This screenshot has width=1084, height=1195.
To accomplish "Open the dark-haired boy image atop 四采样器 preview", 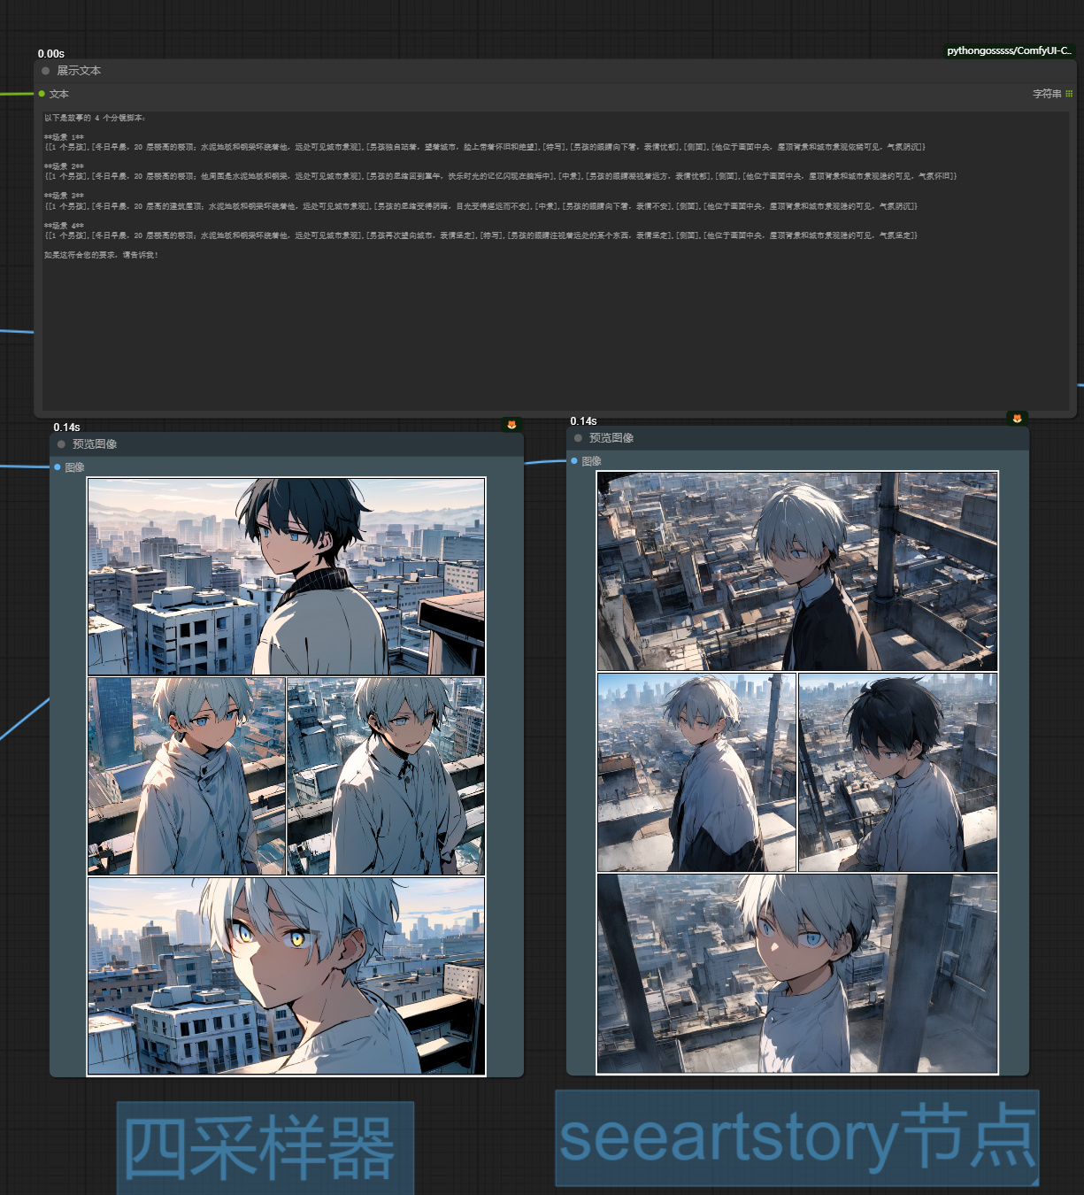I will [x=286, y=576].
